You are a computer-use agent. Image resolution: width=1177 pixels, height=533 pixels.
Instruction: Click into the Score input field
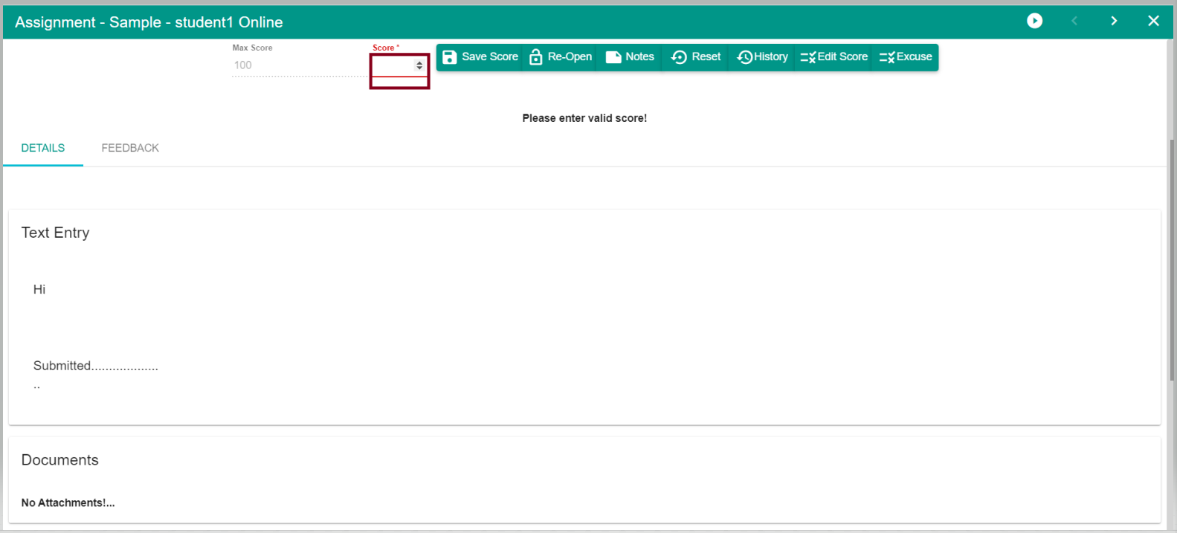click(x=392, y=66)
